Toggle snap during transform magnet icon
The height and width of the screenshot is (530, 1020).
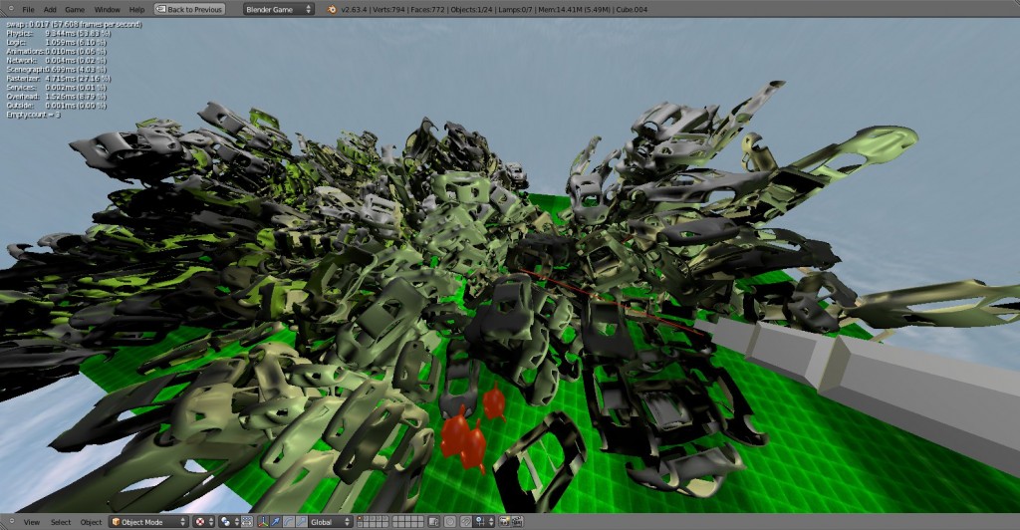(466, 522)
